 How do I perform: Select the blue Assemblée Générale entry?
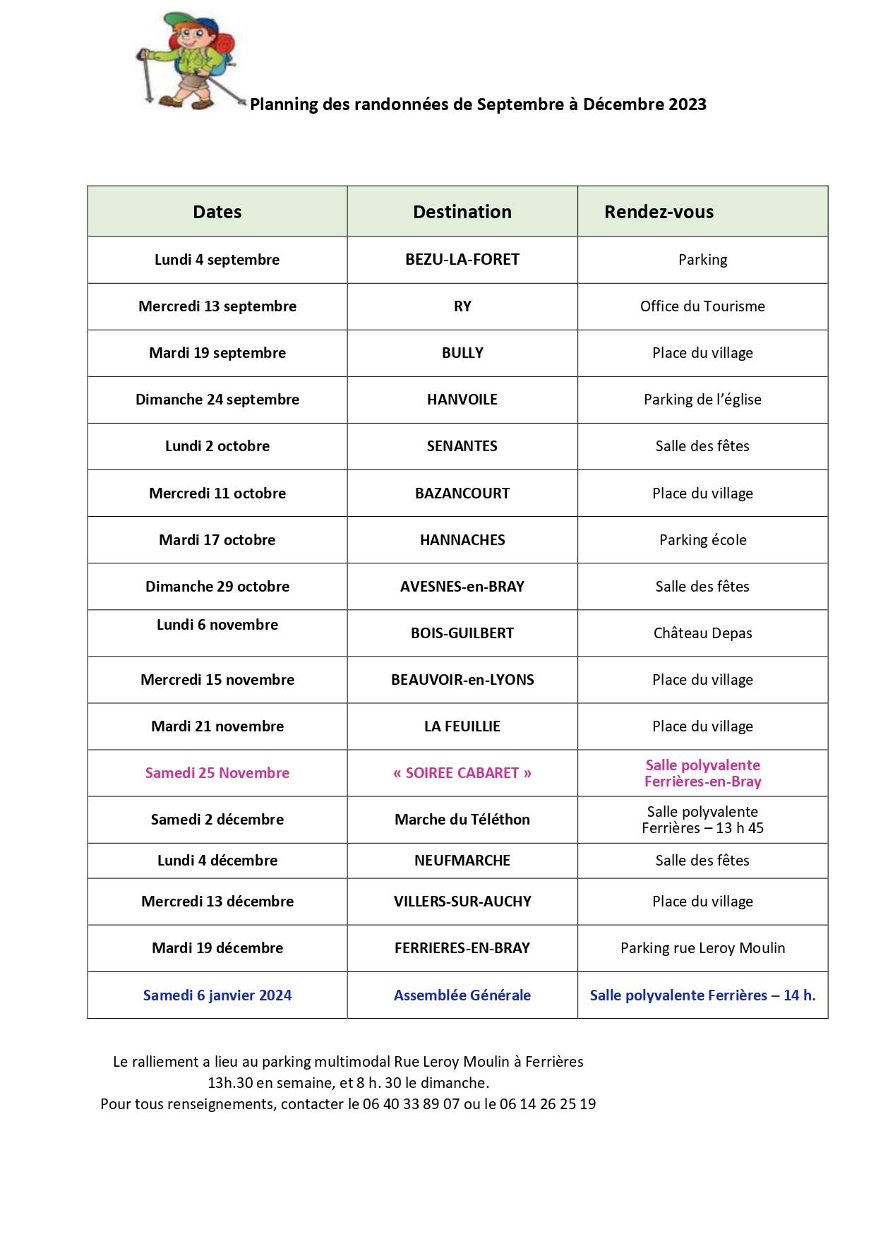462,995
